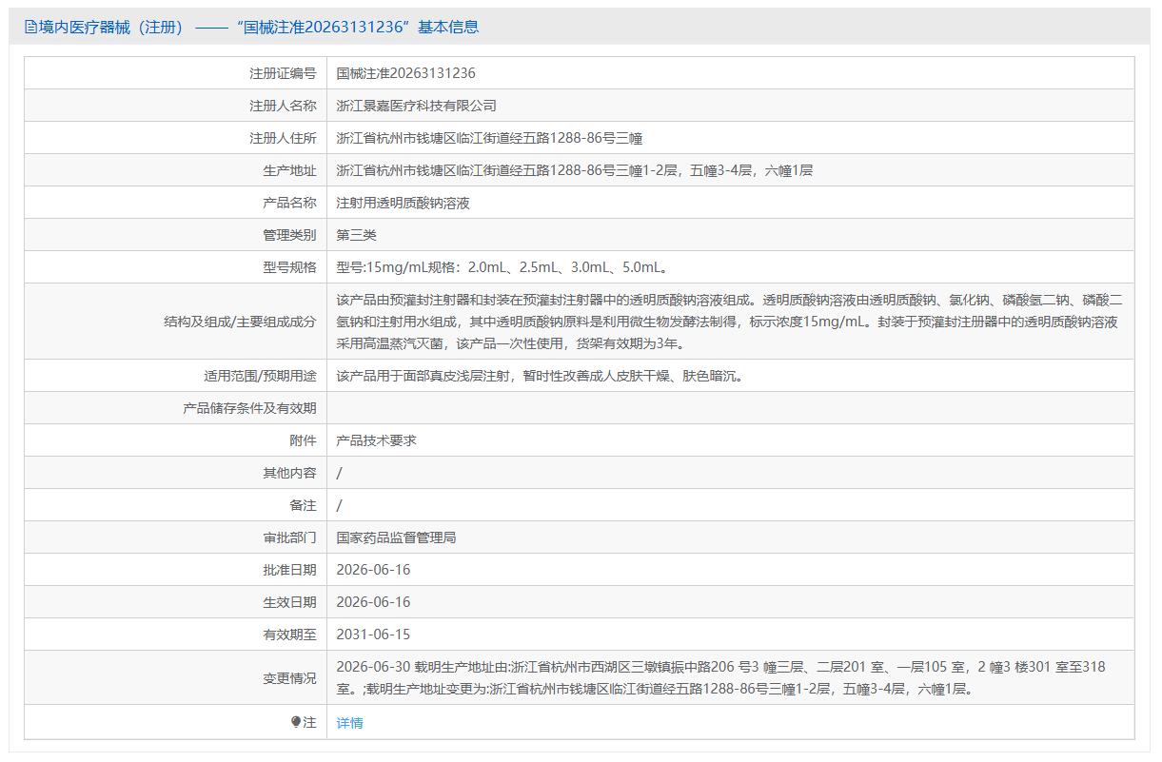The height and width of the screenshot is (762, 1162).
Task: Click the 产品储存条件及有效期 label
Action: tap(249, 408)
